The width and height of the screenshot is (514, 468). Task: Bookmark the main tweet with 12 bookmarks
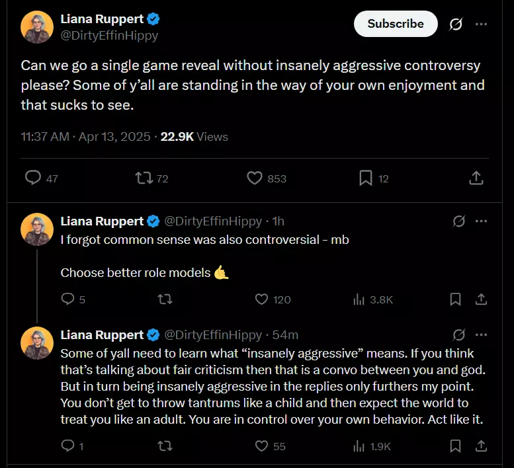(374, 178)
